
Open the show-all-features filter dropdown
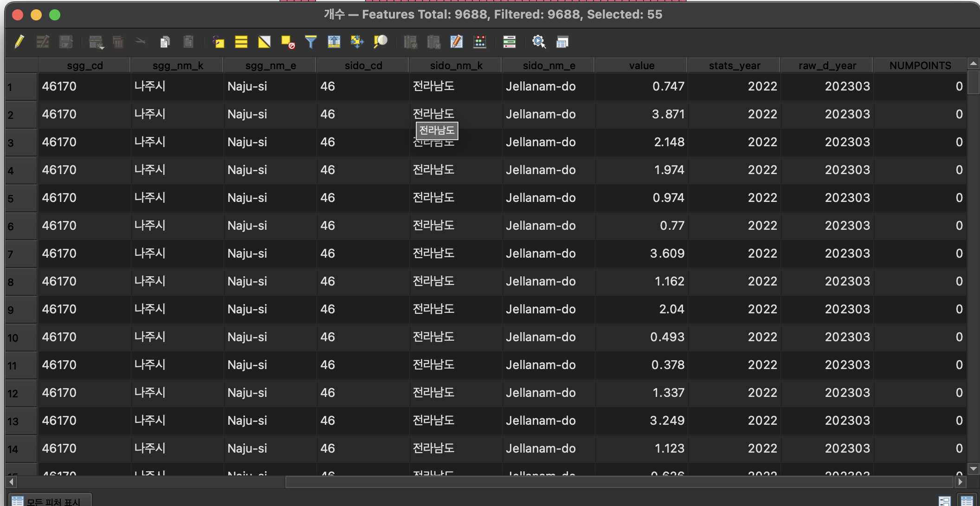[50, 501]
